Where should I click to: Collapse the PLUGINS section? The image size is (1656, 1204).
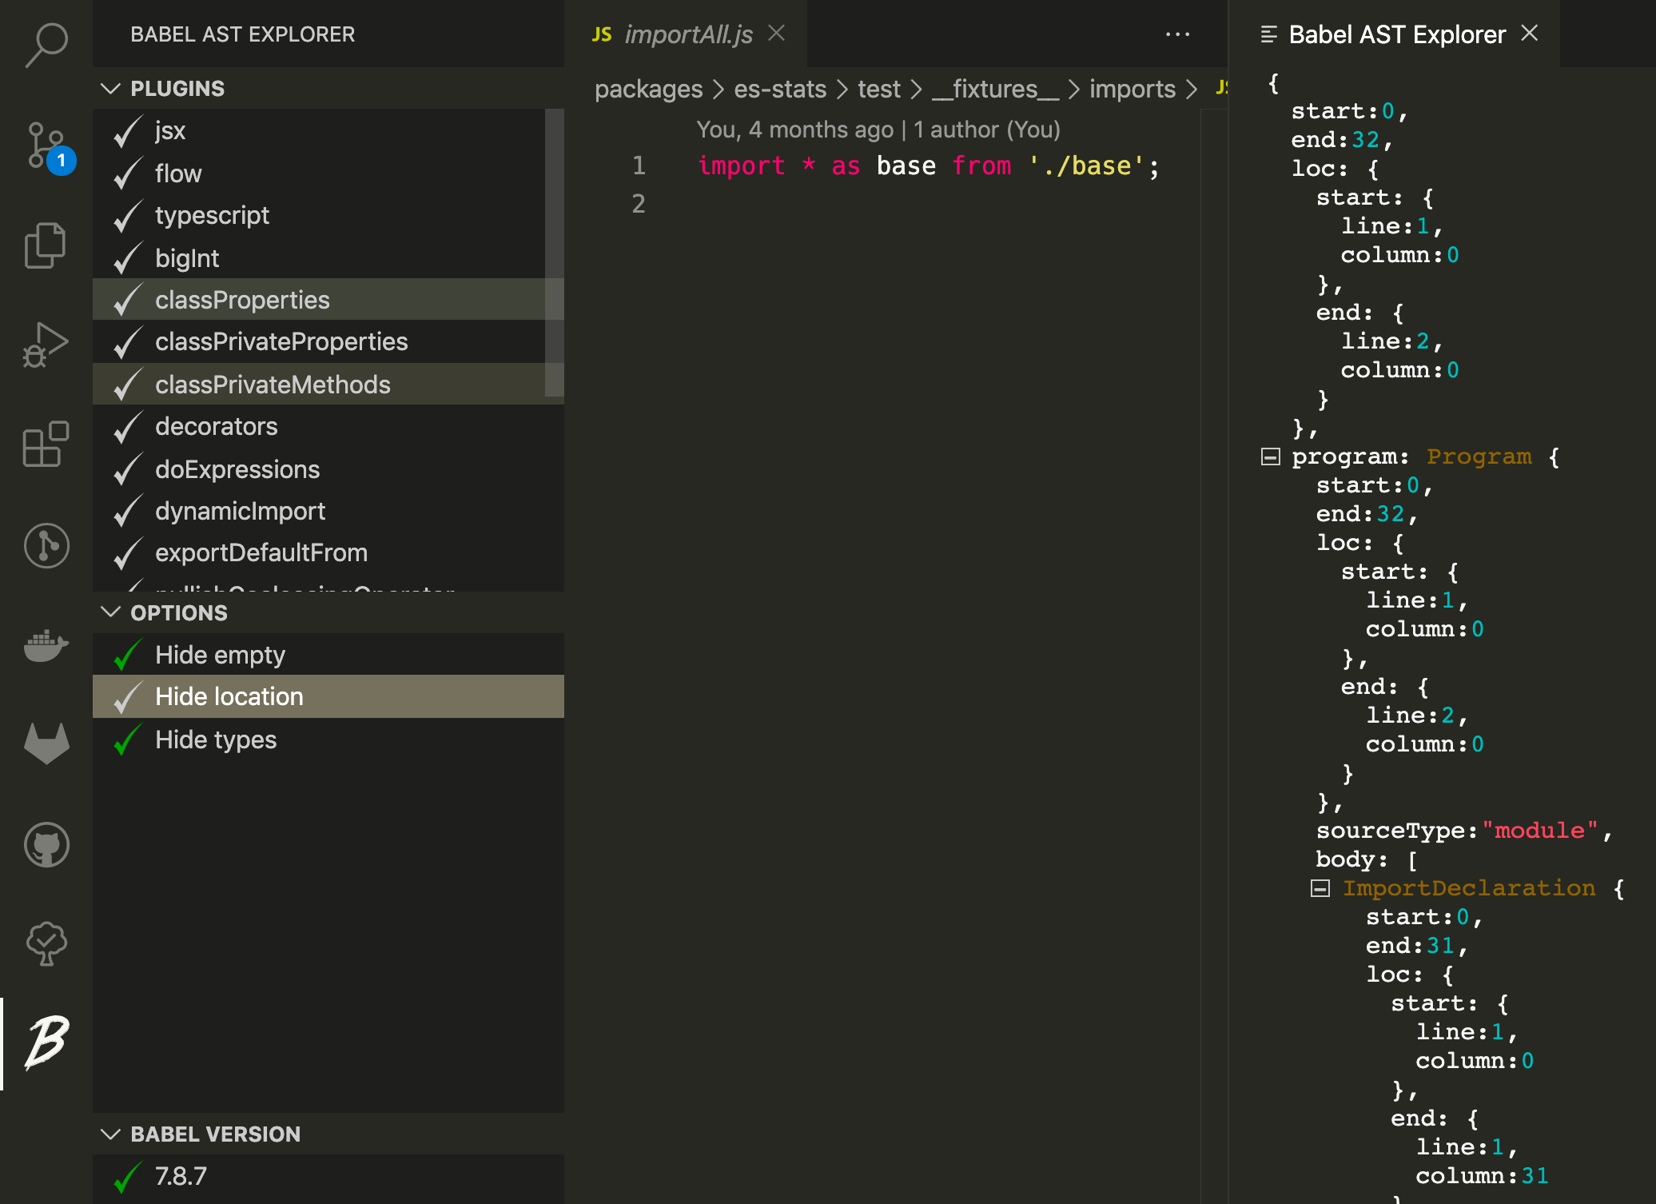110,88
